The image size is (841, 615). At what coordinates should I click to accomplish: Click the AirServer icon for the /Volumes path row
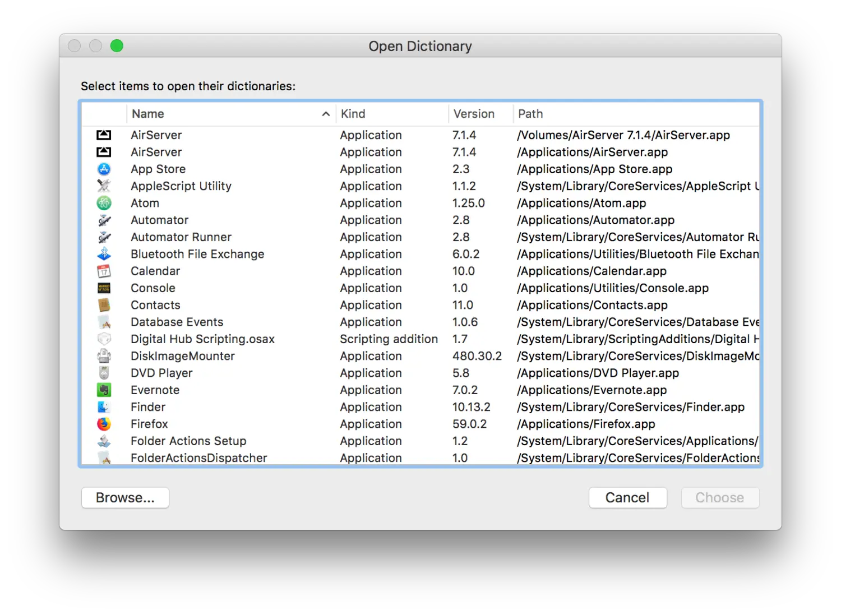[x=104, y=135]
